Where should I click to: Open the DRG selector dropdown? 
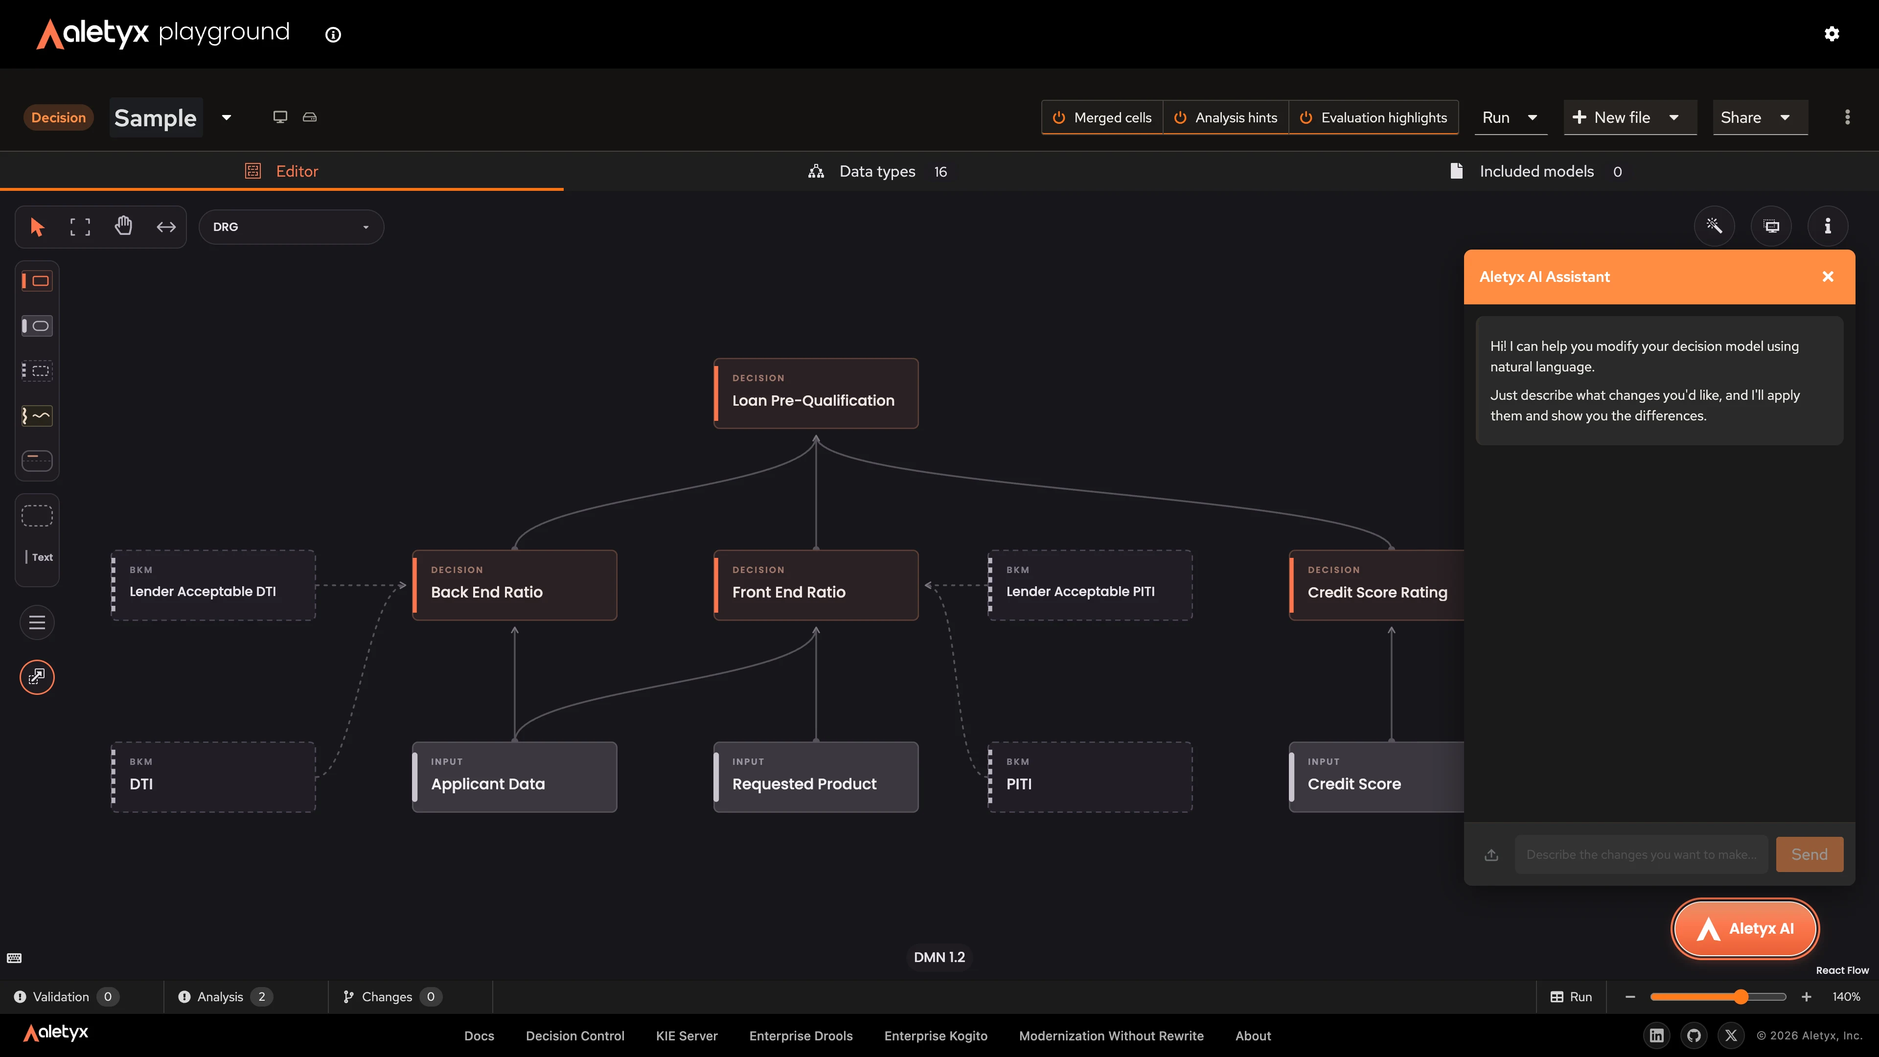pos(291,227)
